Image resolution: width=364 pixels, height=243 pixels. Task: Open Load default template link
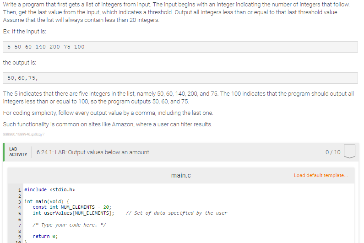[x=321, y=175]
